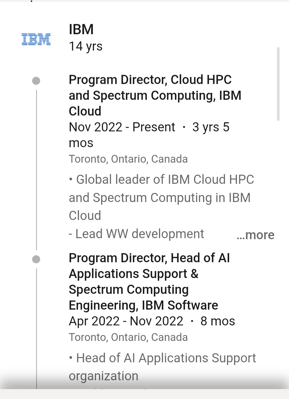Click the IBM company logo
The height and width of the screenshot is (399, 289).
point(36,39)
